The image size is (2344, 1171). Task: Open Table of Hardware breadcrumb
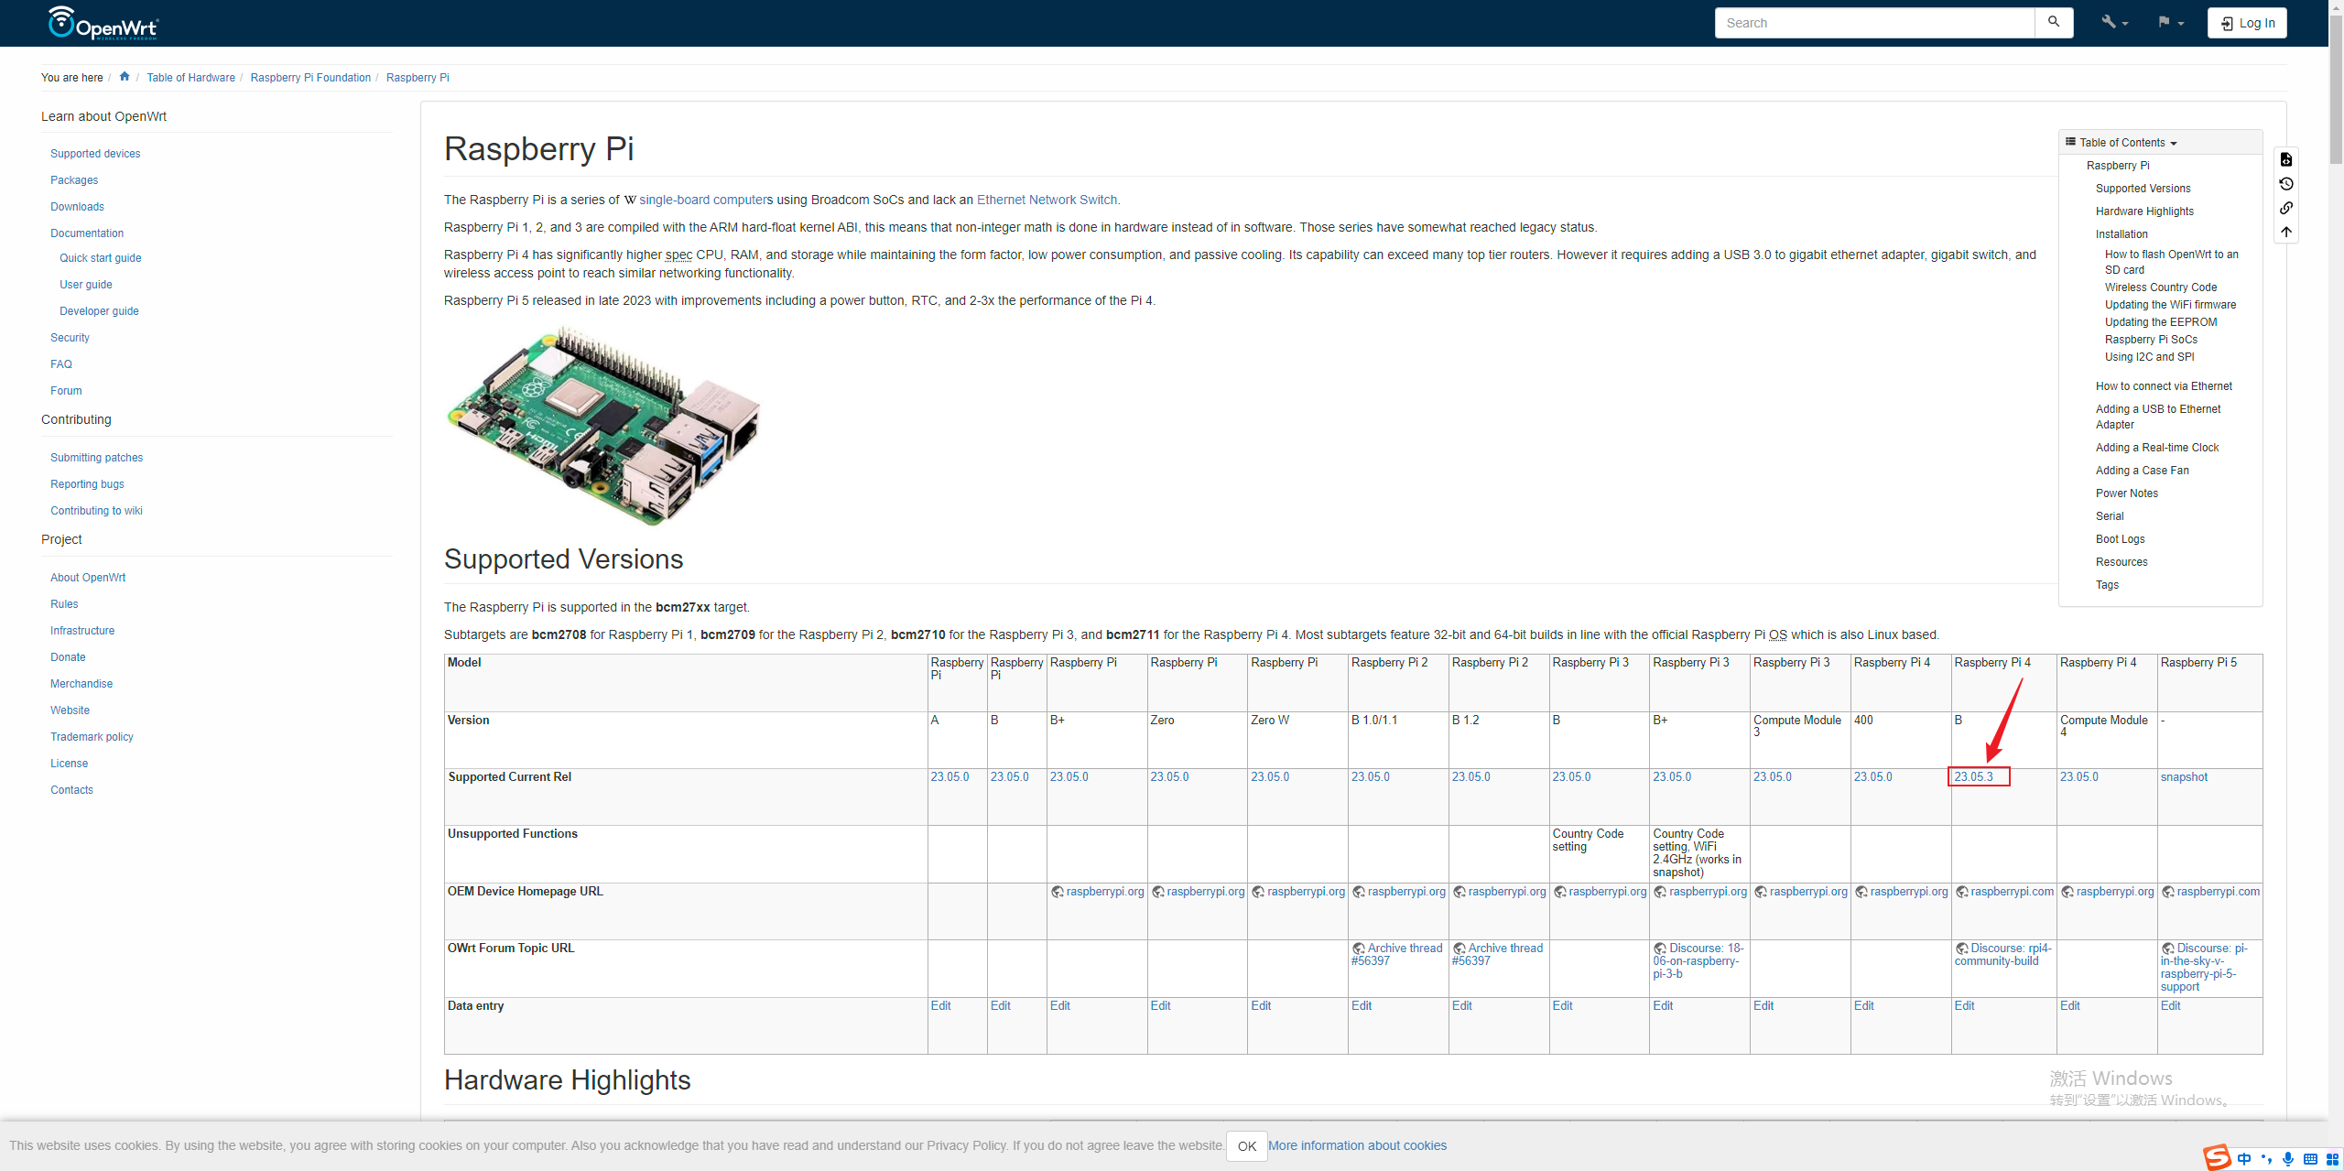(190, 78)
